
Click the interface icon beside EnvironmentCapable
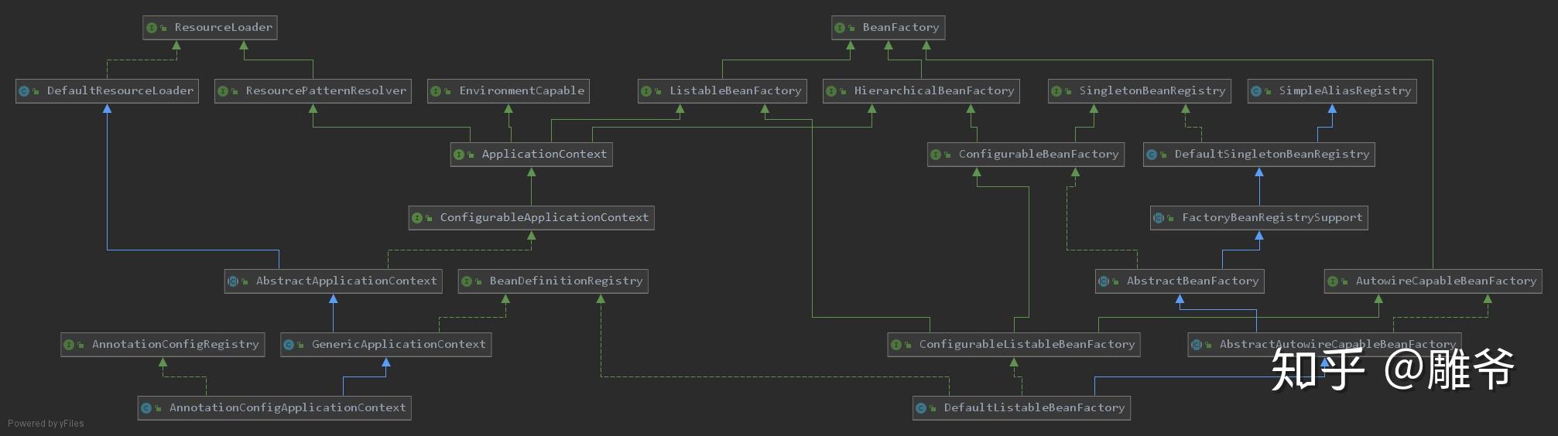tap(437, 91)
